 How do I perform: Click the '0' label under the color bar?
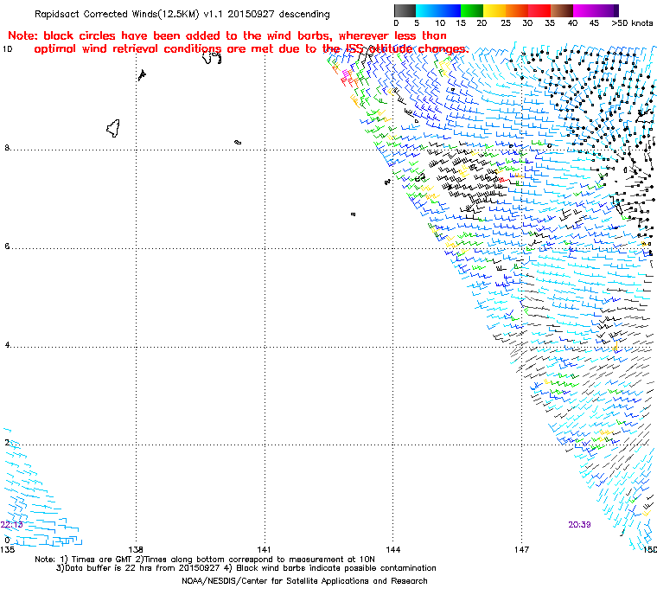397,23
